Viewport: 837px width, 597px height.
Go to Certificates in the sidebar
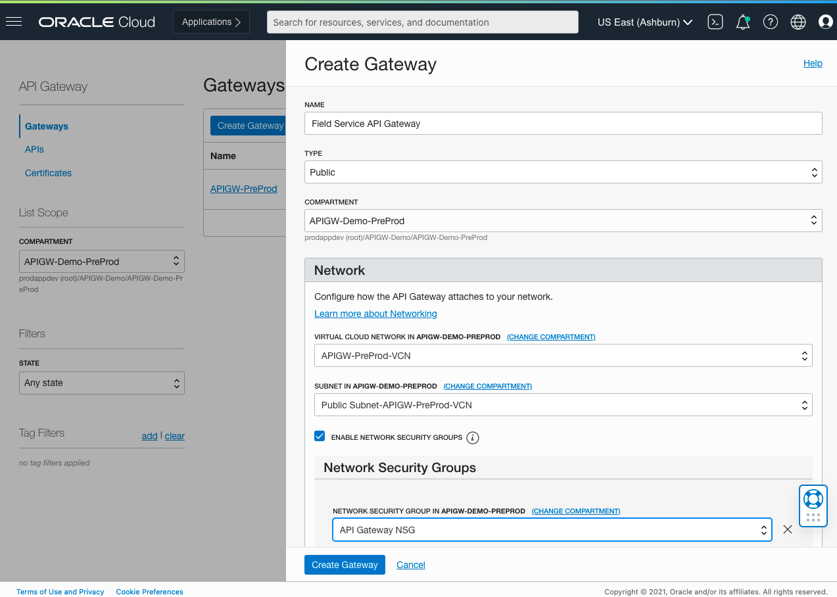coord(48,173)
